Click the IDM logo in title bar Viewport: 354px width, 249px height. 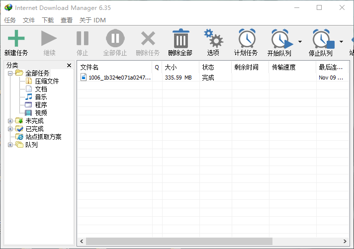pos(8,7)
